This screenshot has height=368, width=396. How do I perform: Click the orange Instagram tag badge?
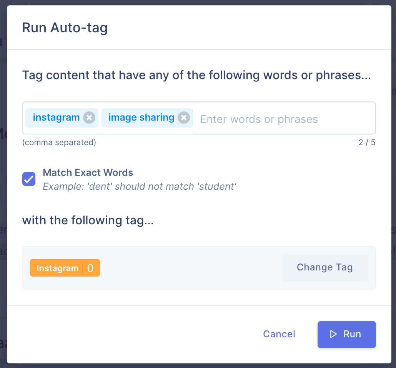pos(65,268)
